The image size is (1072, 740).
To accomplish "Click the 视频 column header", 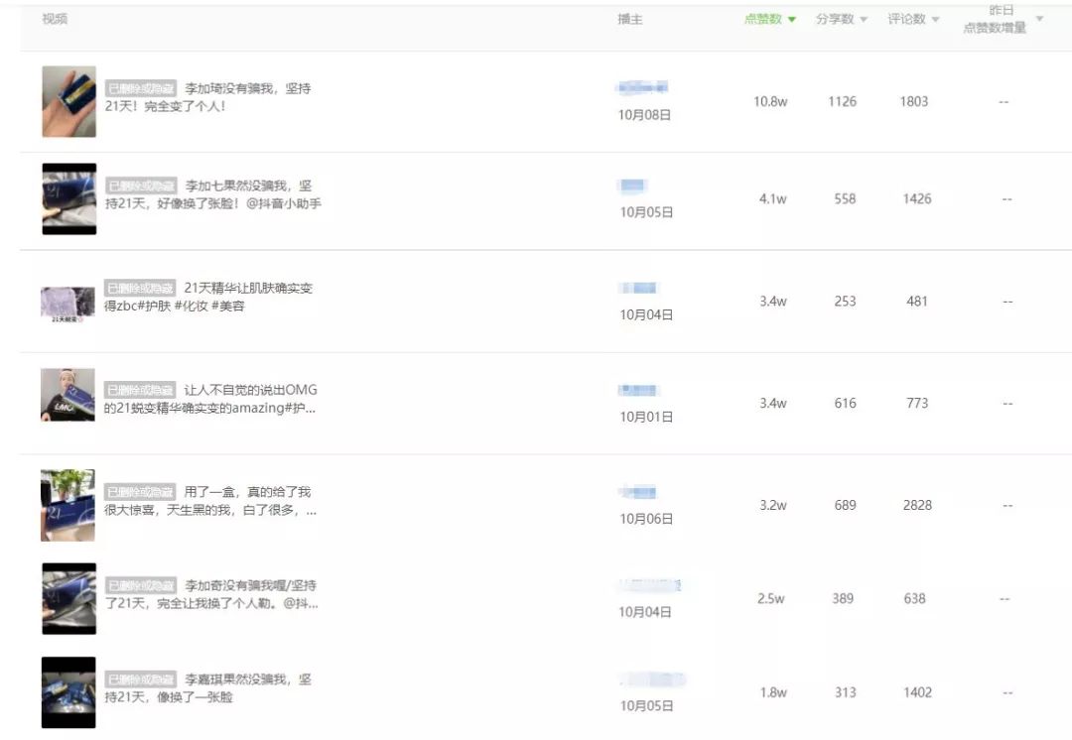I will pyautogui.click(x=55, y=18).
